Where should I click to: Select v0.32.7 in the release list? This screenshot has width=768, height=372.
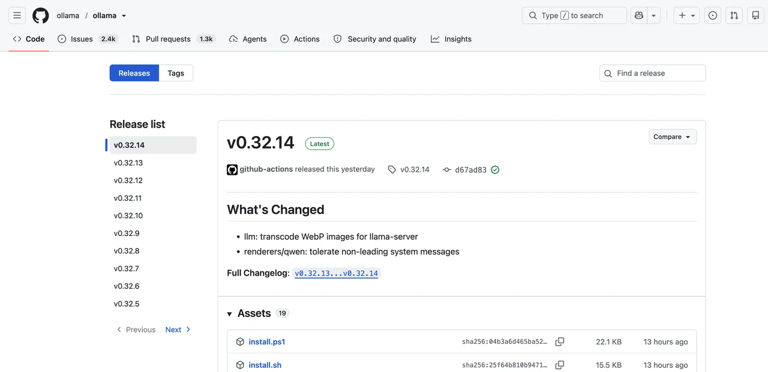[x=152, y=268]
